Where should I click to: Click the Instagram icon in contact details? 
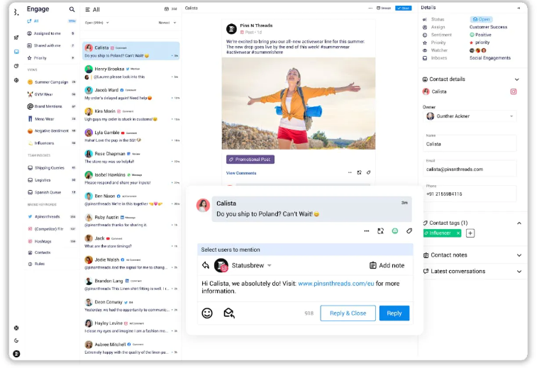[514, 91]
